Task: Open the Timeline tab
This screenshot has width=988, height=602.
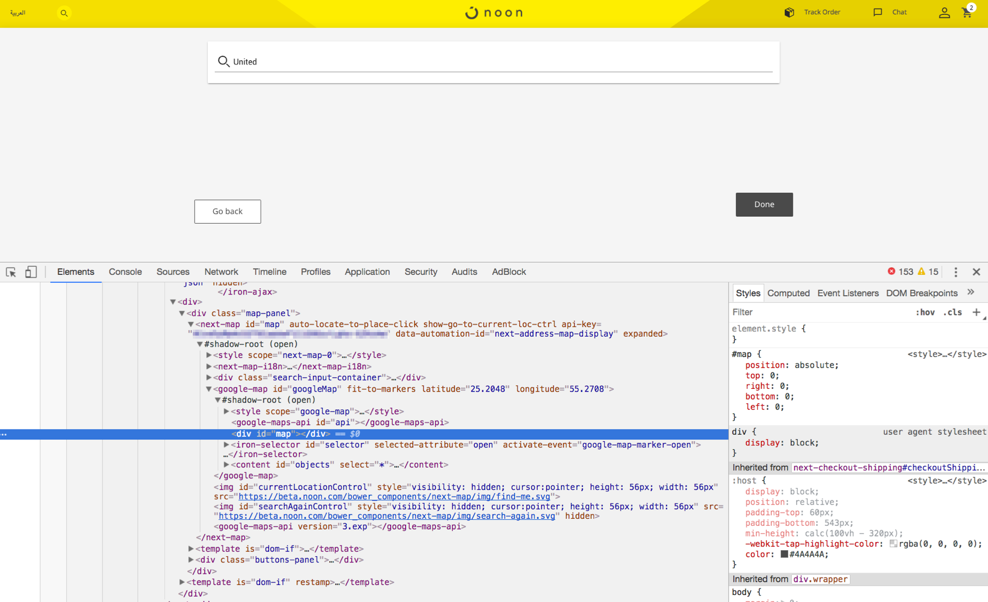Action: 270,272
